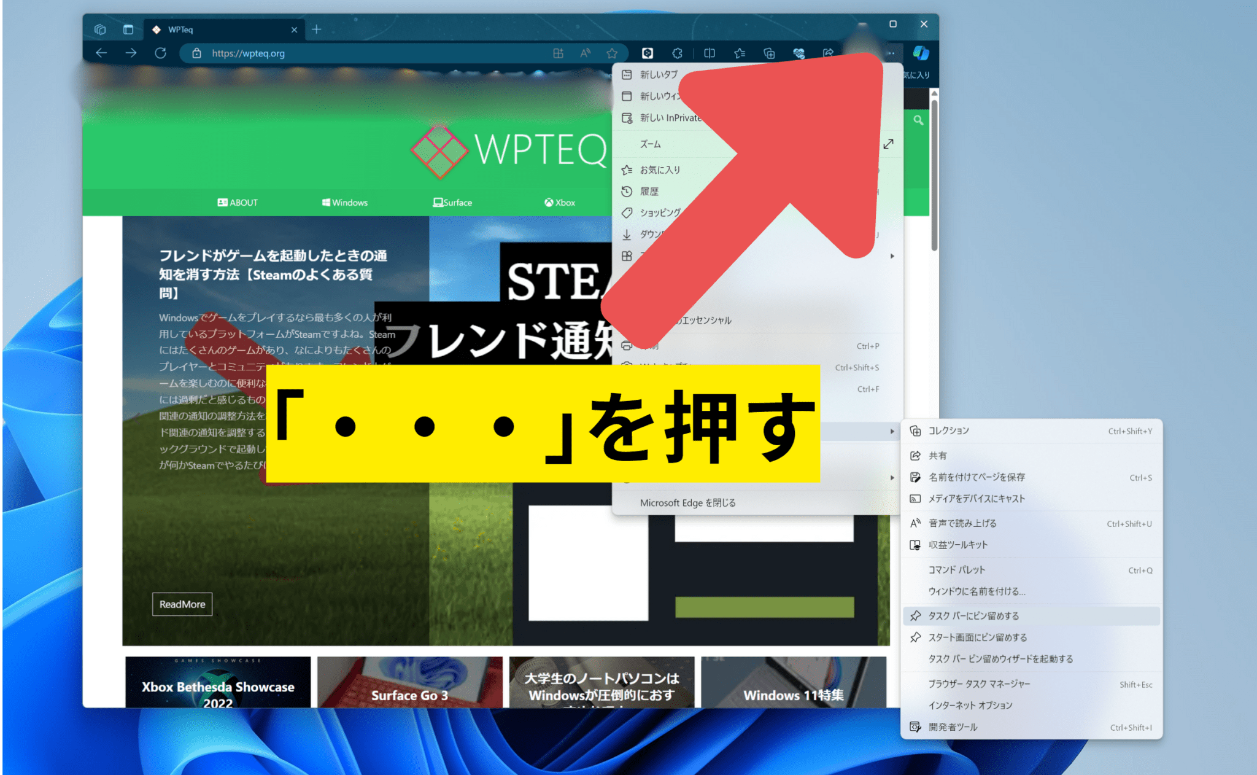The image size is (1257, 775).
Task: Refresh the page with reload icon
Action: [x=161, y=53]
